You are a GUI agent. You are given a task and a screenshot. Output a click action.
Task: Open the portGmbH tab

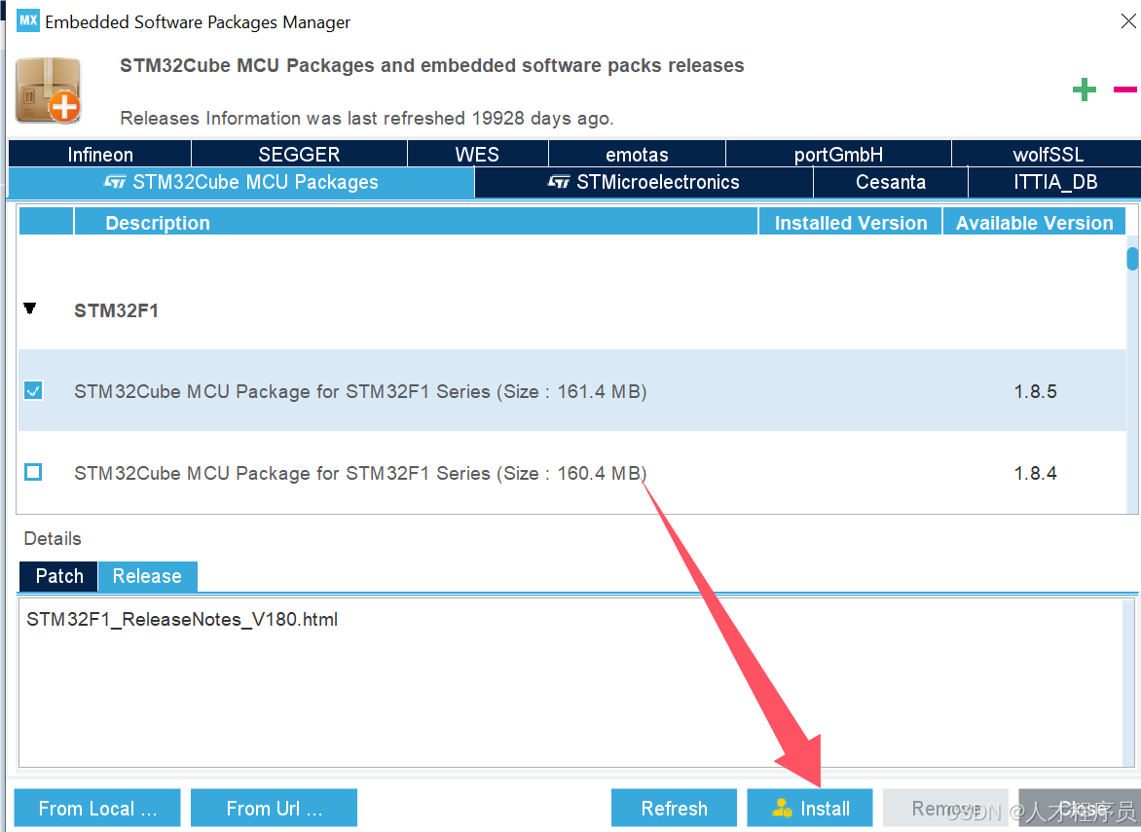[838, 154]
